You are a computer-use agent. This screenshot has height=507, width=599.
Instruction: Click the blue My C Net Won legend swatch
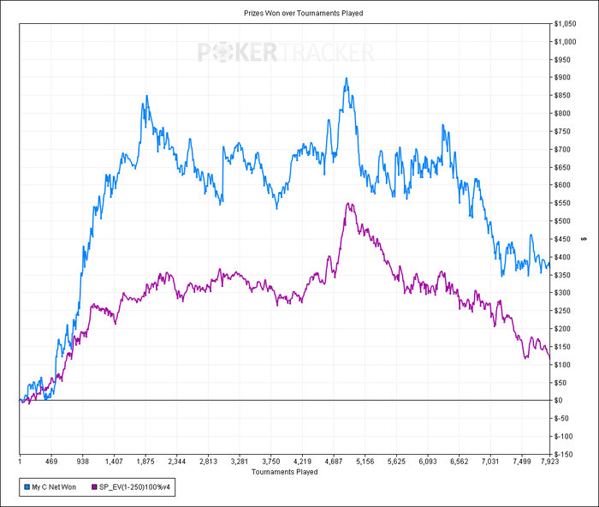coord(27,487)
